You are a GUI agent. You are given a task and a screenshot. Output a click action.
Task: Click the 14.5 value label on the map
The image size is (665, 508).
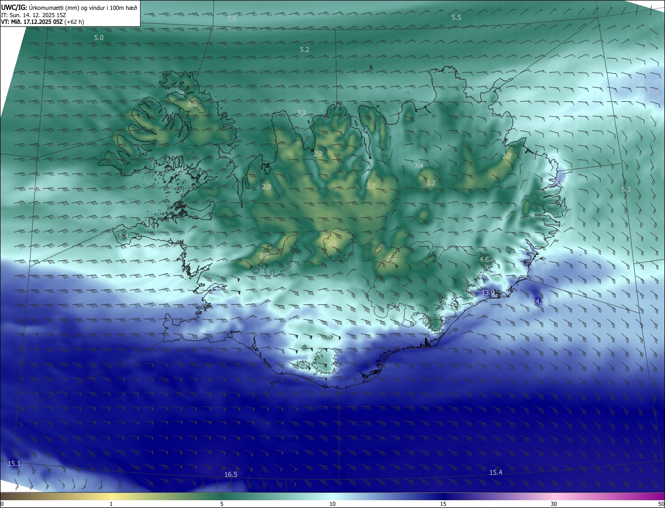pos(538,301)
